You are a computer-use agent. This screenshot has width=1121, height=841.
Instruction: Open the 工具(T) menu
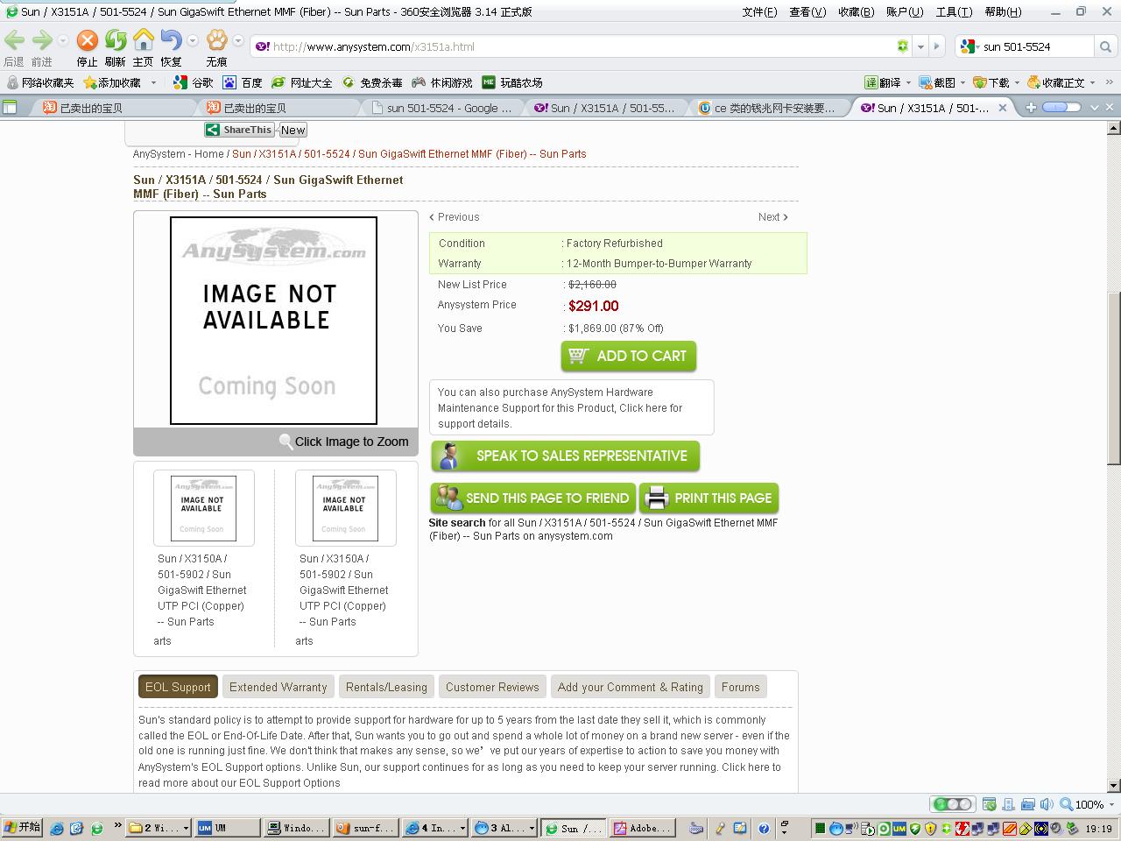[x=954, y=11]
